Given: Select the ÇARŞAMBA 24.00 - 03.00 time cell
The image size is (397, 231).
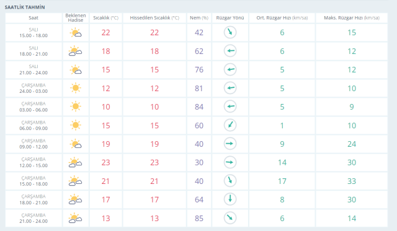Looking at the screenshot, I should coord(33,88).
